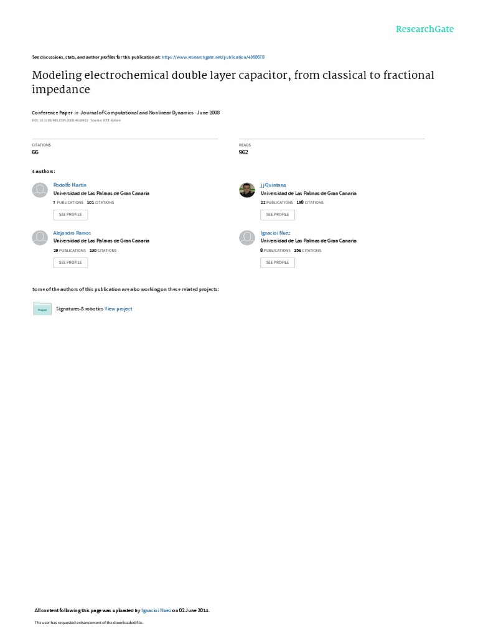Viewport: 478px width, 637px height.
Task: Click SEE PROFILE under Ignacio i Nuez
Action: (278, 263)
